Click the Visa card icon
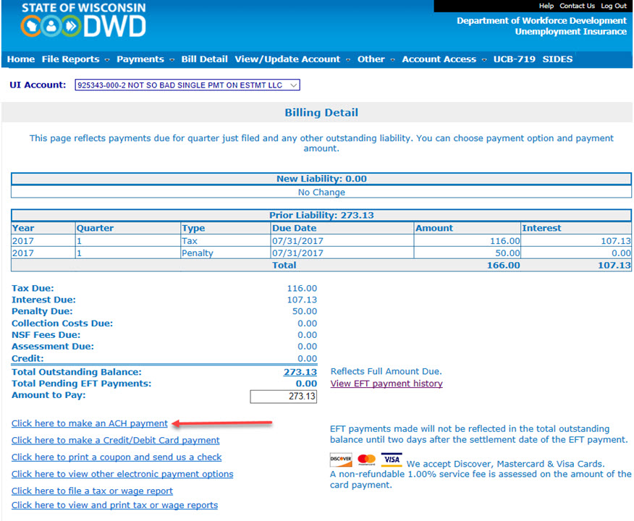 (x=392, y=459)
